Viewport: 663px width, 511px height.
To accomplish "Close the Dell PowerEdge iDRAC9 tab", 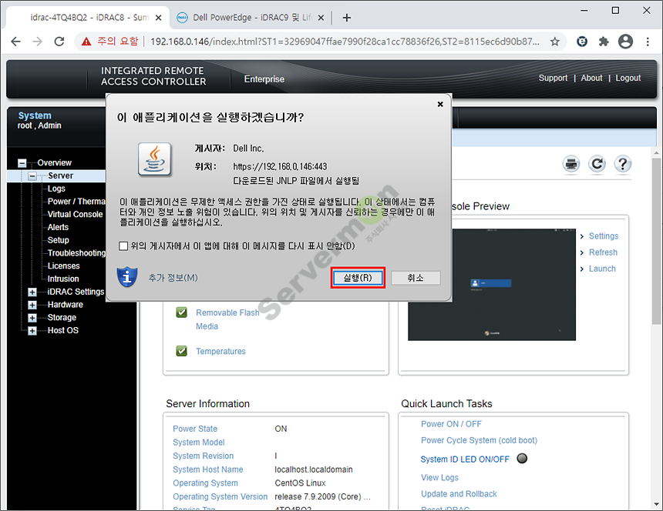I will click(321, 18).
